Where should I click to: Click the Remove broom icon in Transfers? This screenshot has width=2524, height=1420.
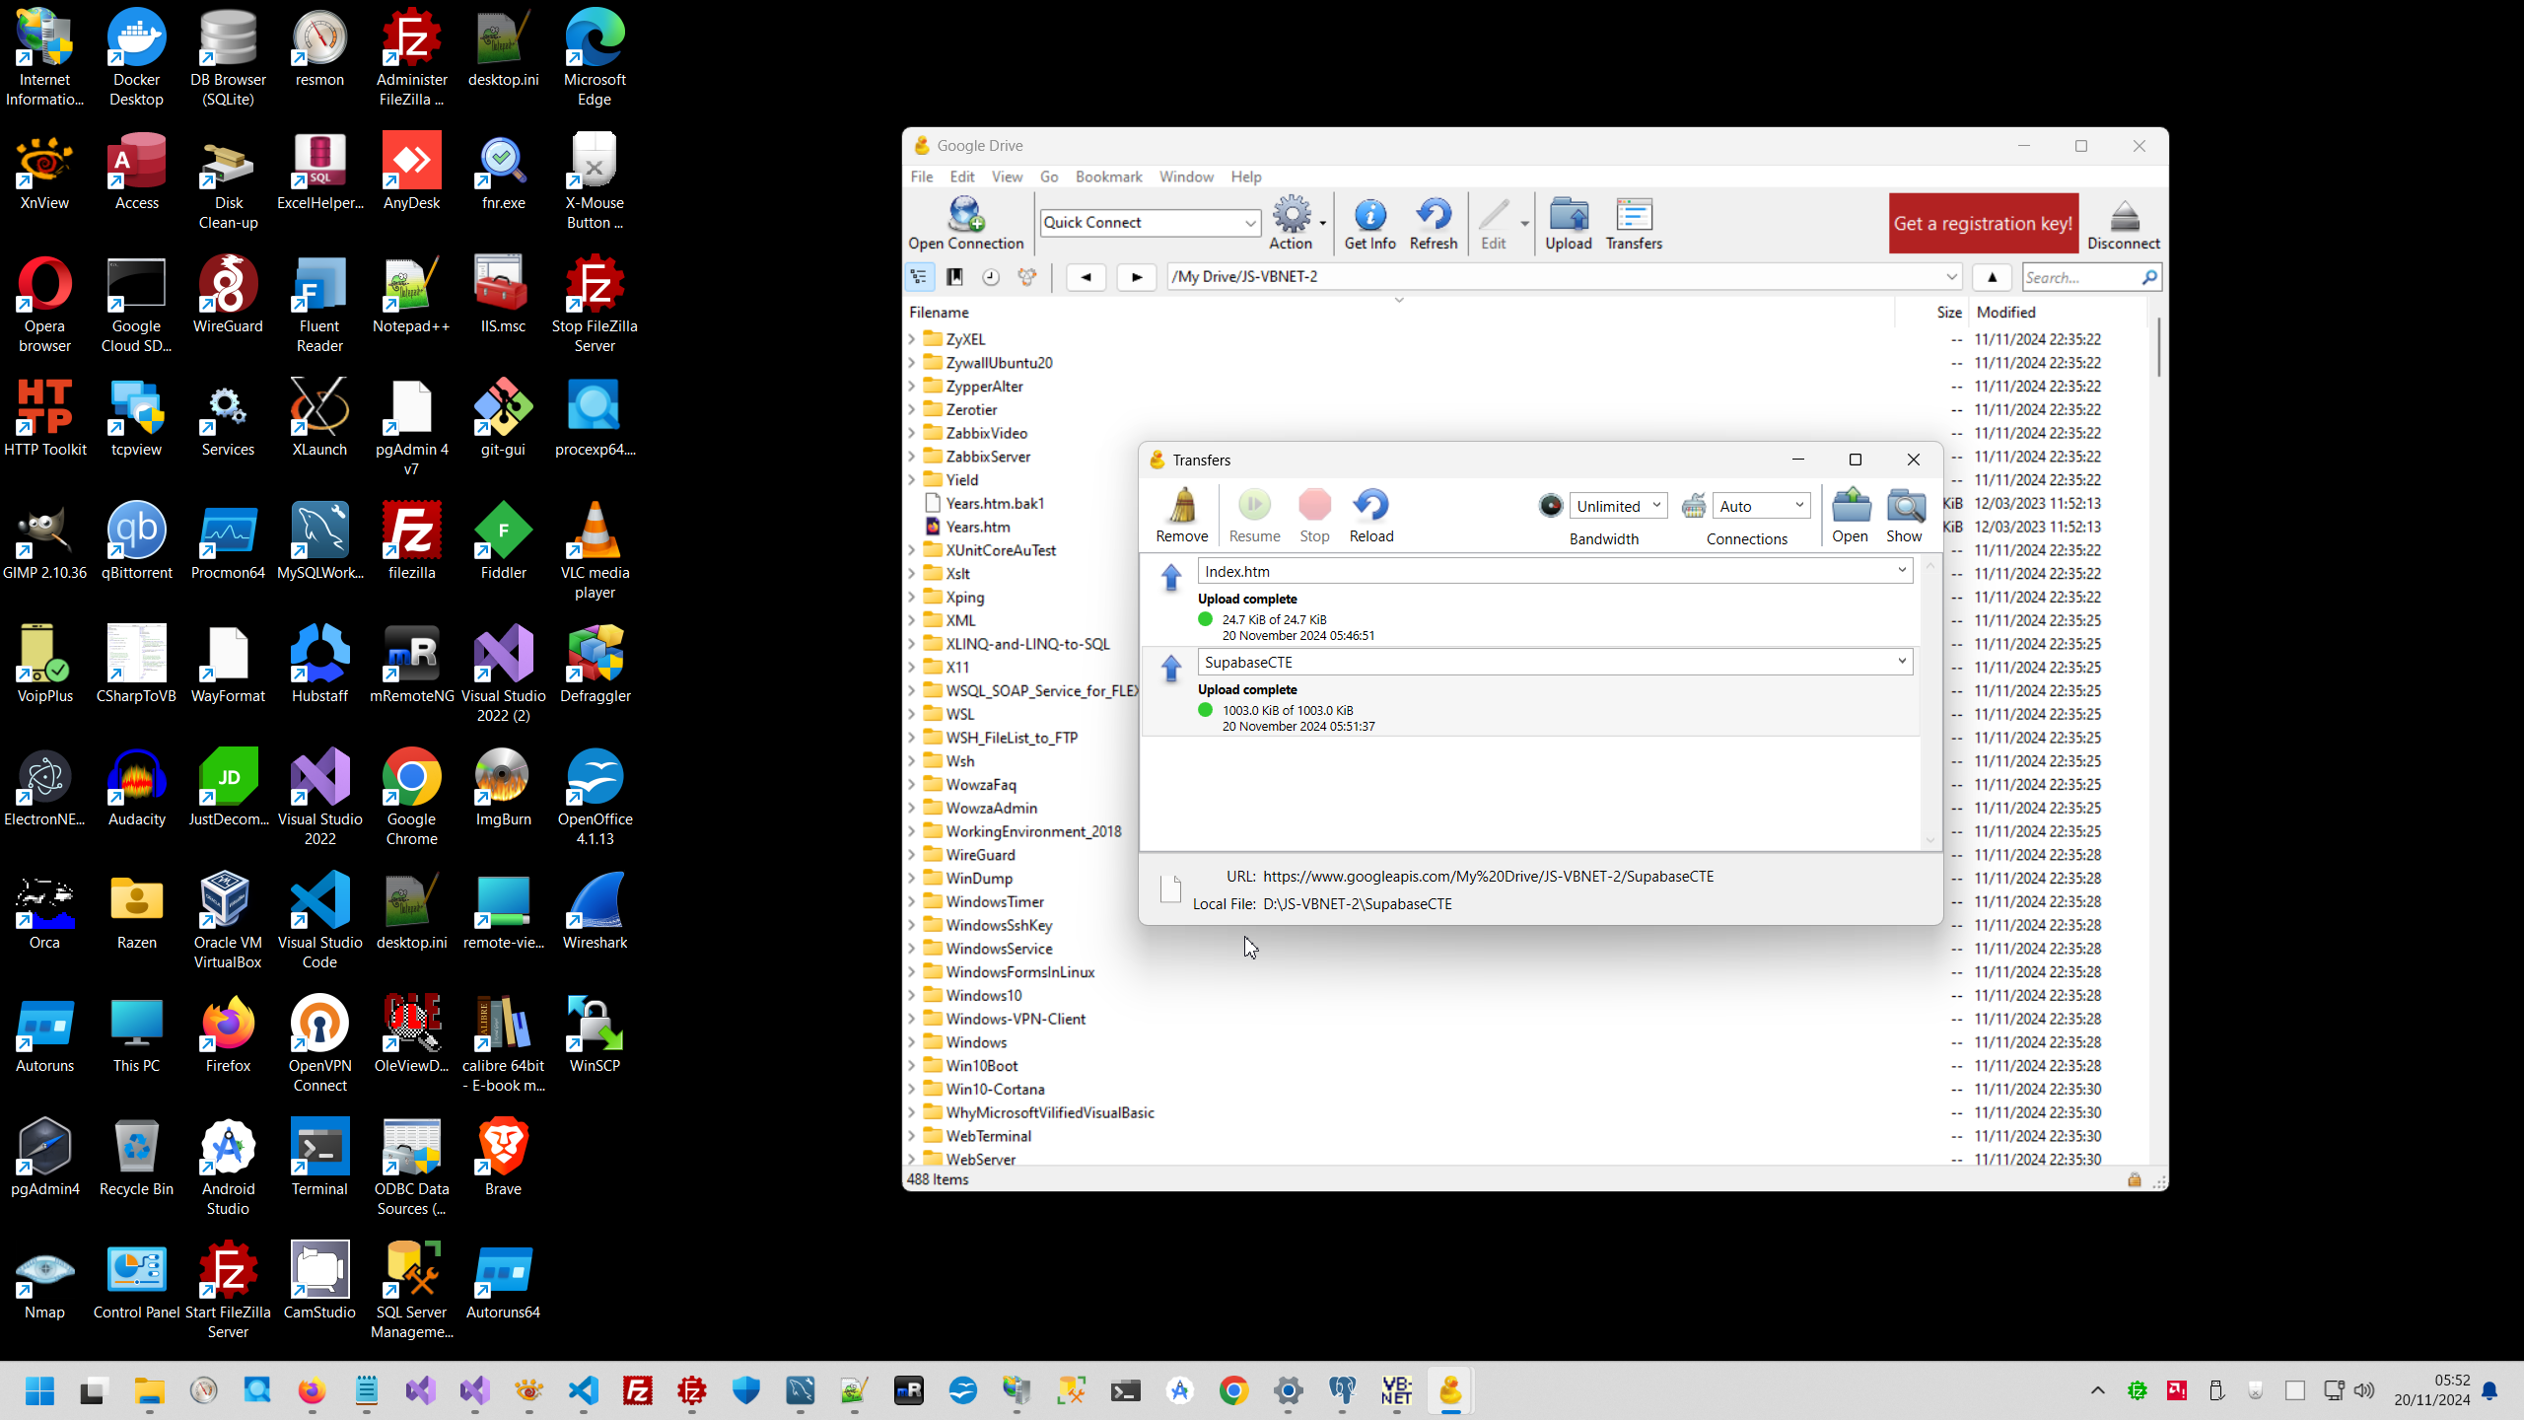1181,507
